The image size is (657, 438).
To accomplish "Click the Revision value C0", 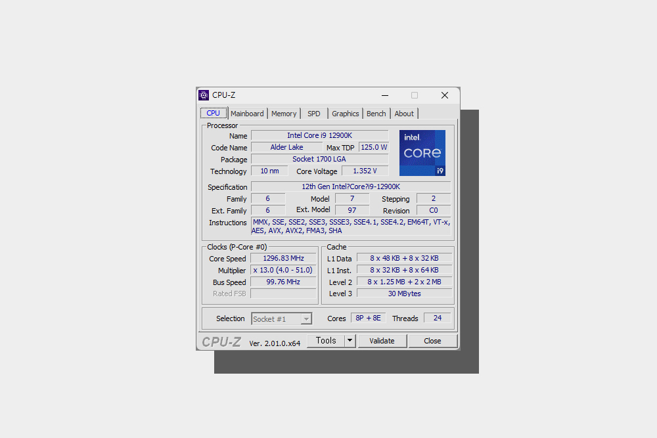I will (434, 210).
